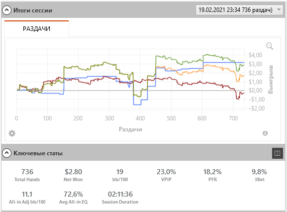Click the VPIP 23,0% stat
Screen dimensions: 287x212
click(x=166, y=175)
